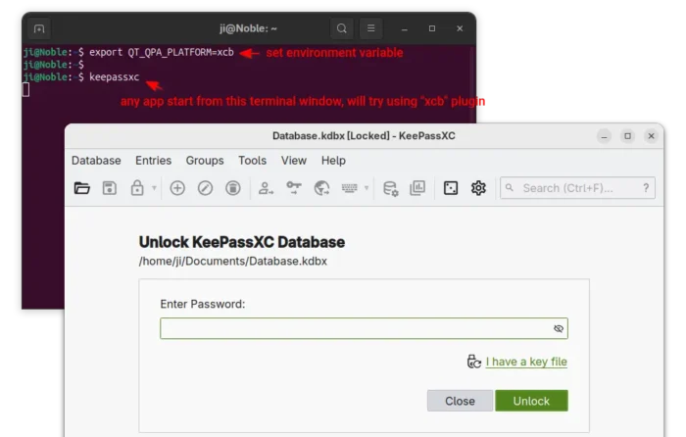The image size is (686, 437).
Task: Open the Groups menu
Action: click(205, 161)
